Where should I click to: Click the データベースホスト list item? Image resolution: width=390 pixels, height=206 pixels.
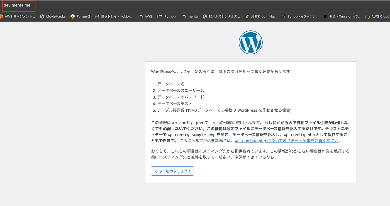coord(175,104)
